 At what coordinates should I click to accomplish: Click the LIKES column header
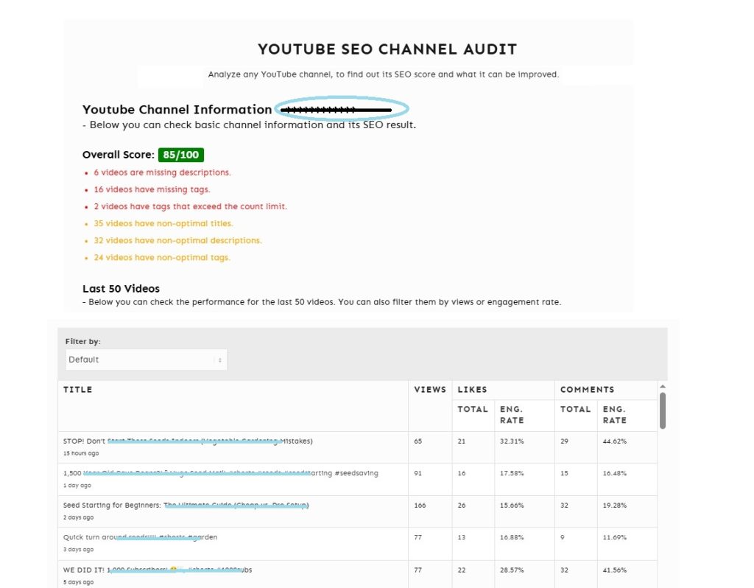pyautogui.click(x=472, y=389)
